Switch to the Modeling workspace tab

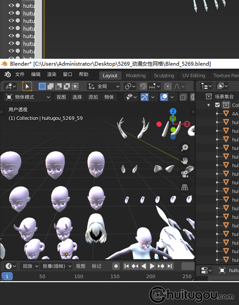tap(136, 76)
